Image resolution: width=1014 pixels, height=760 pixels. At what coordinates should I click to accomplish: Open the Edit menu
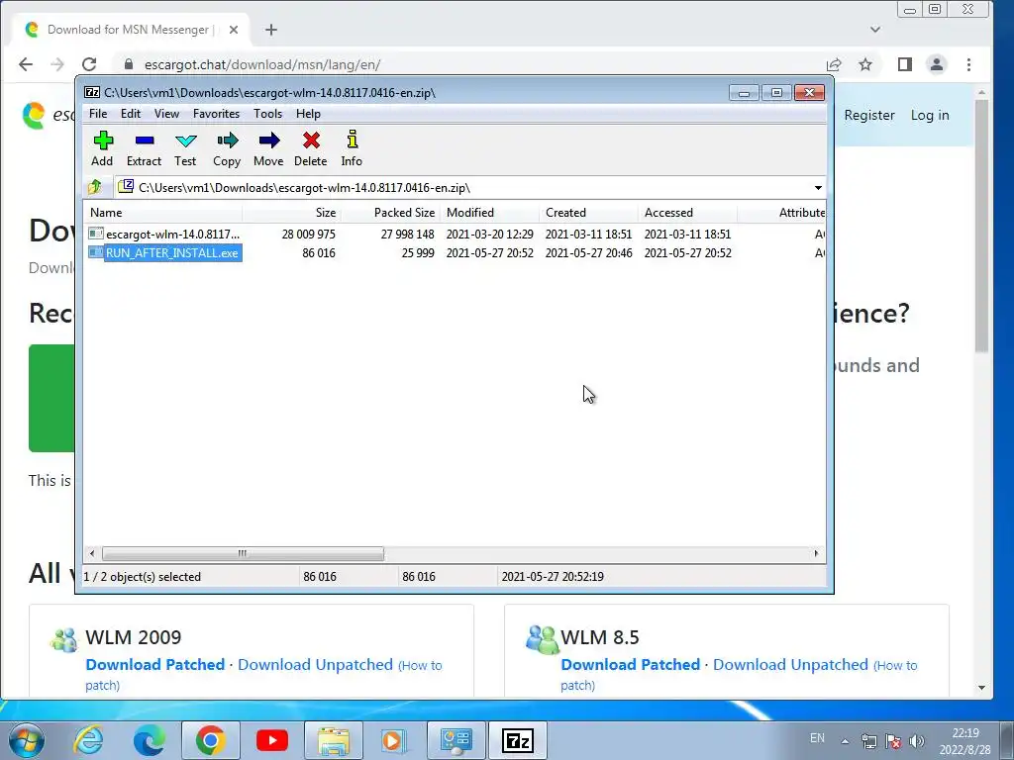coord(131,114)
